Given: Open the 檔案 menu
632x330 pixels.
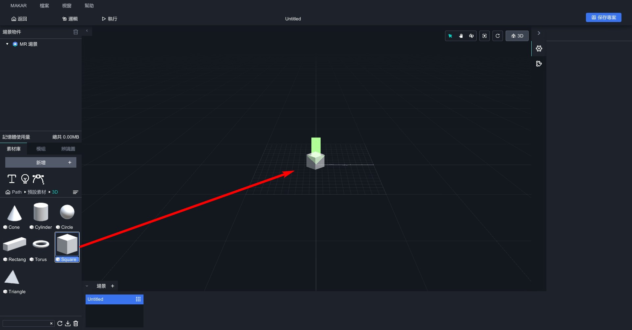Looking at the screenshot, I should click(x=44, y=6).
